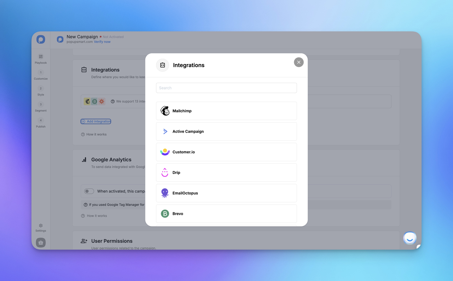
Task: Click the Customer.io colorful logo
Action: coord(165,152)
